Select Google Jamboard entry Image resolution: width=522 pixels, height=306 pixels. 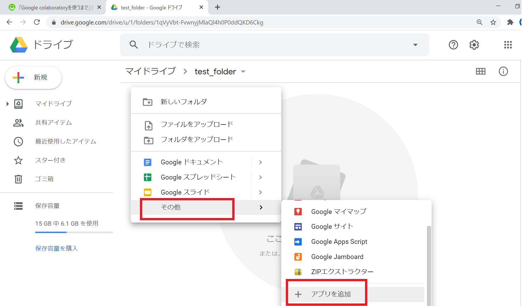point(353,257)
